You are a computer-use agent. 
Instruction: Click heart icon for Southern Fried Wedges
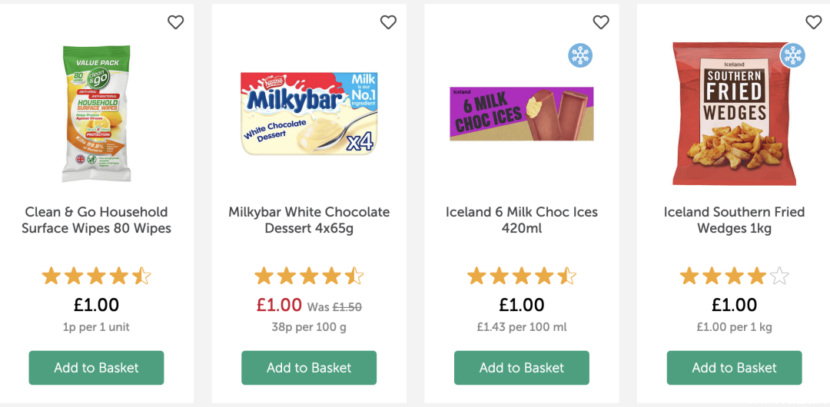[813, 22]
